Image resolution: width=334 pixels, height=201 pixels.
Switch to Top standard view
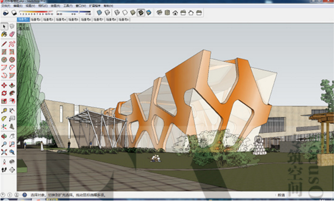167,13
